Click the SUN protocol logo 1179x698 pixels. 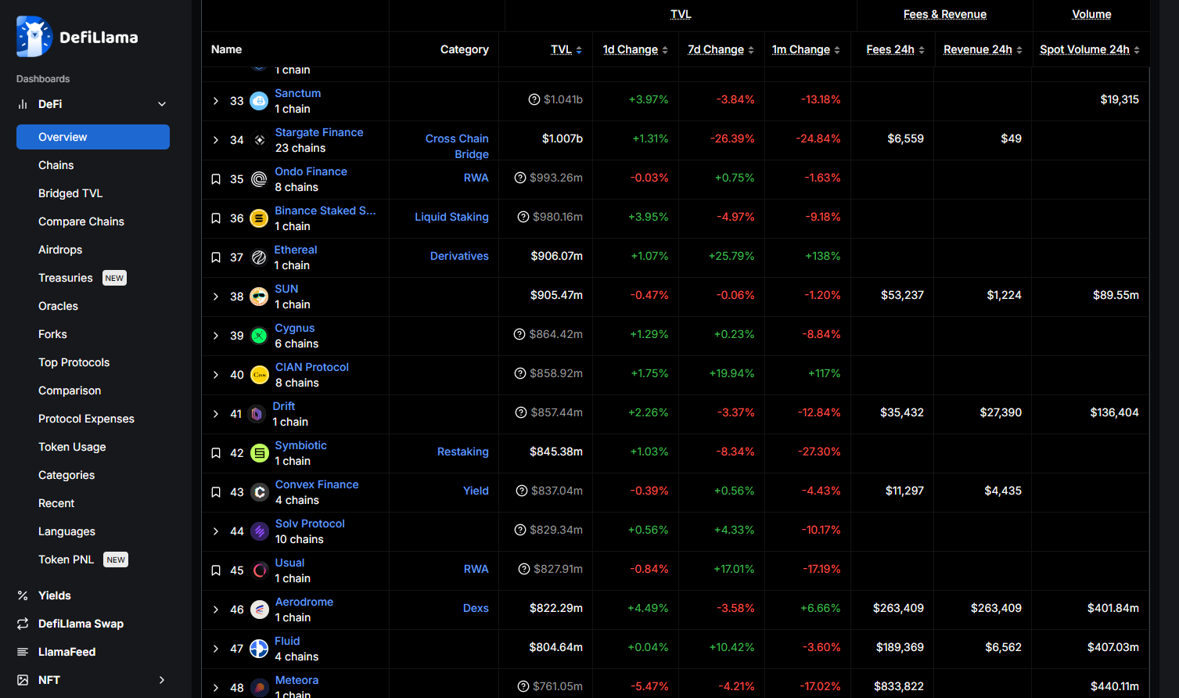pyautogui.click(x=259, y=297)
